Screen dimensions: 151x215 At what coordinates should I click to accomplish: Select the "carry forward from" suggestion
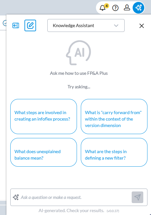pos(114,116)
